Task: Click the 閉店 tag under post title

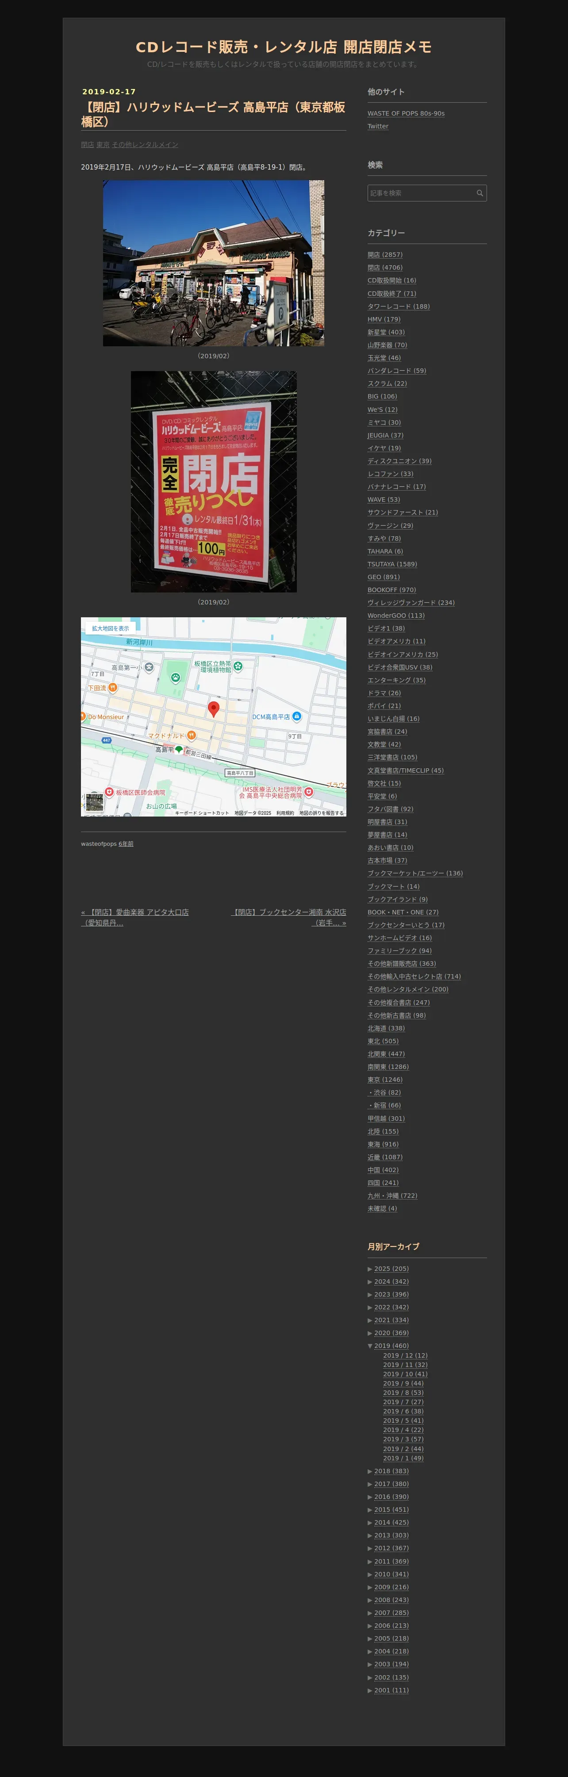Action: [x=87, y=144]
